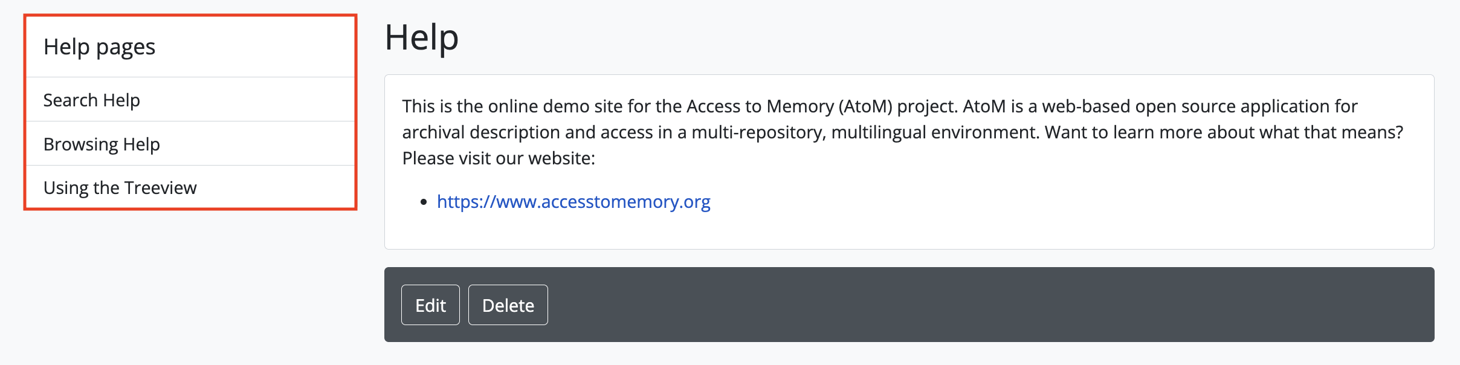
Task: Click the words "online demo site"
Action: 555,106
